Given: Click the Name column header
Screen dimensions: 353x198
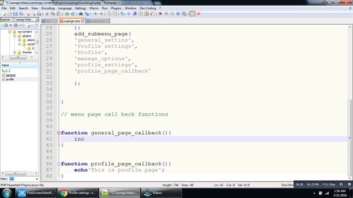Looking at the screenshot, I should tap(20, 65).
